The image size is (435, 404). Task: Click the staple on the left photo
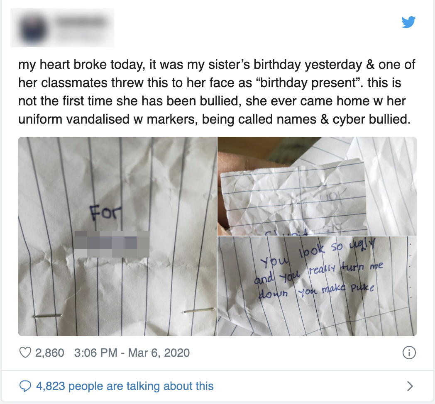48,316
